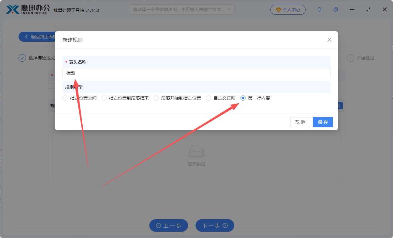Screen dimensions: 393x238
Task: Click the gold VIP diamond icon
Action: pyautogui.click(x=279, y=9)
